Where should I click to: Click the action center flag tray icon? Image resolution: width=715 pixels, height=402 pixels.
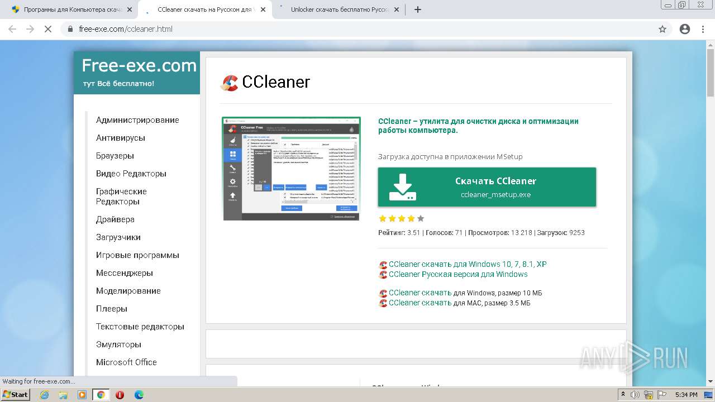pyautogui.click(x=660, y=395)
